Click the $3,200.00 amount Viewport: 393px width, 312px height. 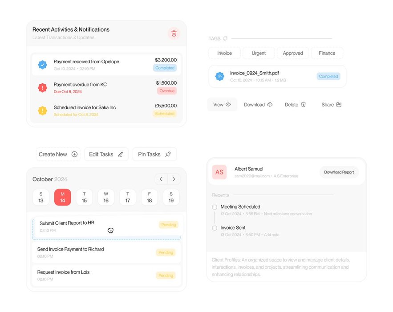point(166,60)
